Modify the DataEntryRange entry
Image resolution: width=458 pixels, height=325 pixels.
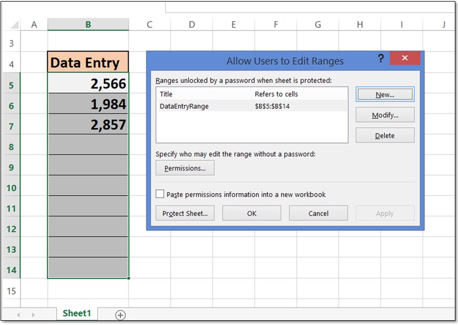(384, 115)
